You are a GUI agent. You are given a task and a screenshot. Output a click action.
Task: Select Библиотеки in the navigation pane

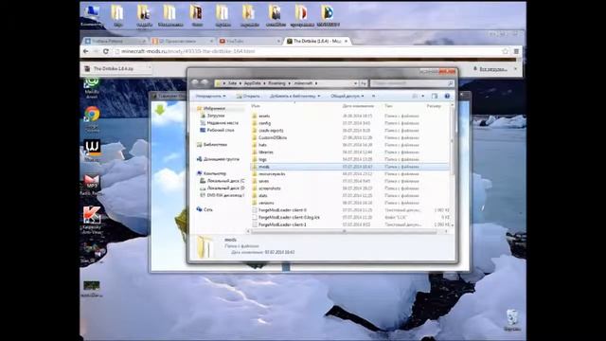pyautogui.click(x=212, y=145)
